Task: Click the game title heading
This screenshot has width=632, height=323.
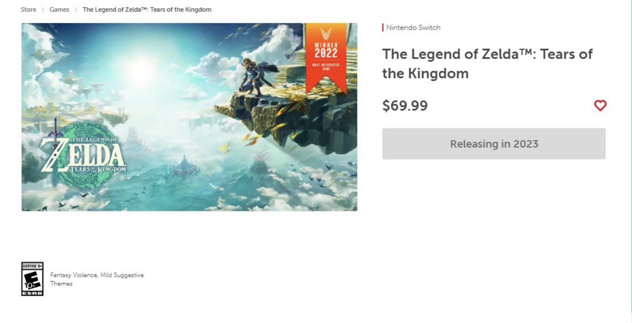Action: (x=487, y=63)
